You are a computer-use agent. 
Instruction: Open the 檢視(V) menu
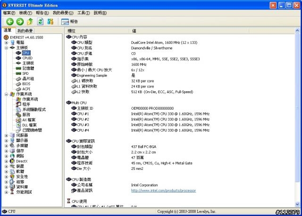tap(25, 13)
